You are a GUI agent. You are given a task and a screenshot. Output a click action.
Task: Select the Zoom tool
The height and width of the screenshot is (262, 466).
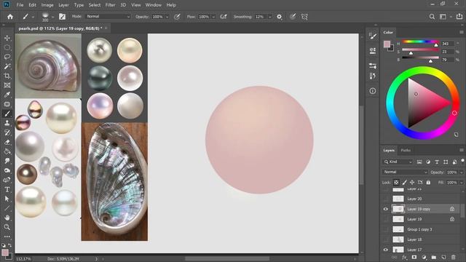click(x=7, y=227)
